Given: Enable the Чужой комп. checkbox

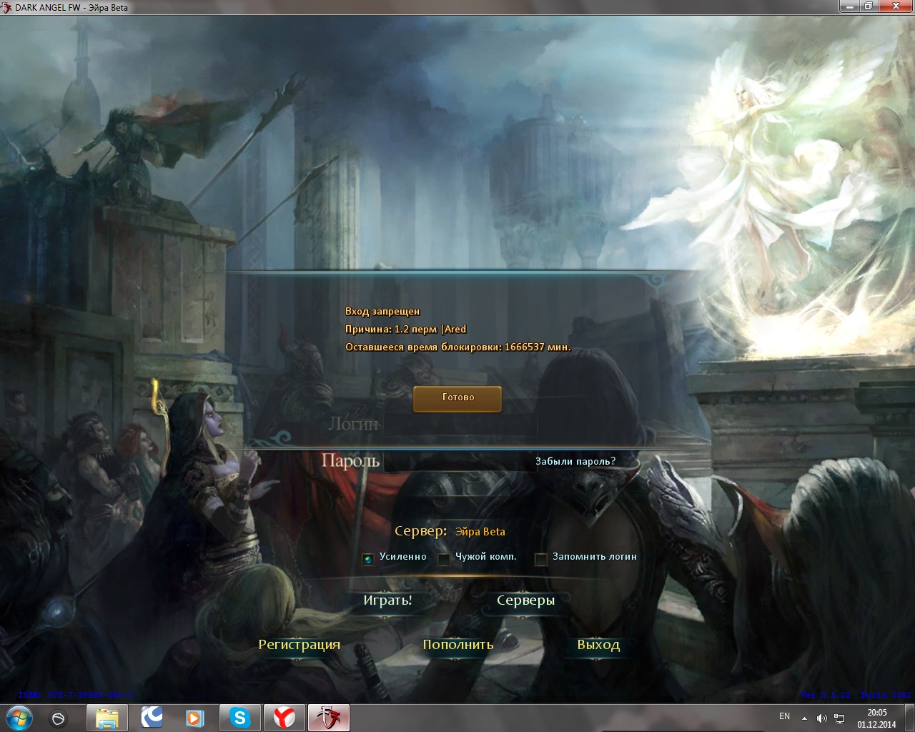Looking at the screenshot, I should (x=444, y=558).
